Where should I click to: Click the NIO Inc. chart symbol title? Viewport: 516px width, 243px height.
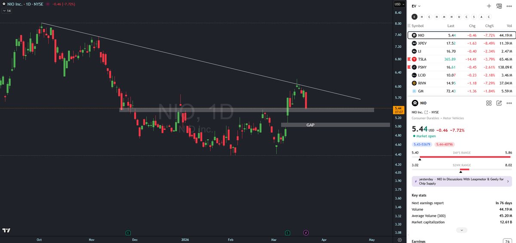pyautogui.click(x=14, y=4)
